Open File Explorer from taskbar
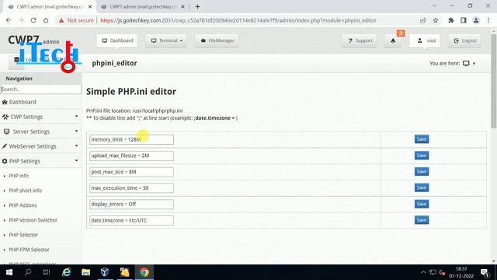The width and height of the screenshot is (497, 280). pyautogui.click(x=85, y=272)
